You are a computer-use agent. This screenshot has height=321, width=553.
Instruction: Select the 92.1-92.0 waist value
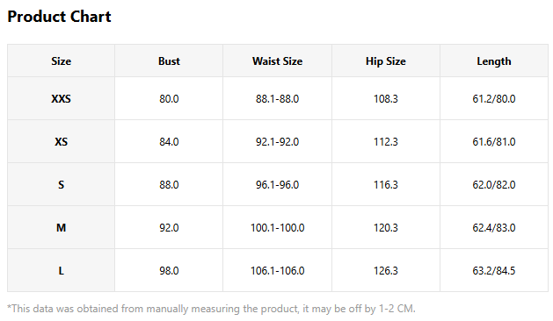tap(277, 141)
